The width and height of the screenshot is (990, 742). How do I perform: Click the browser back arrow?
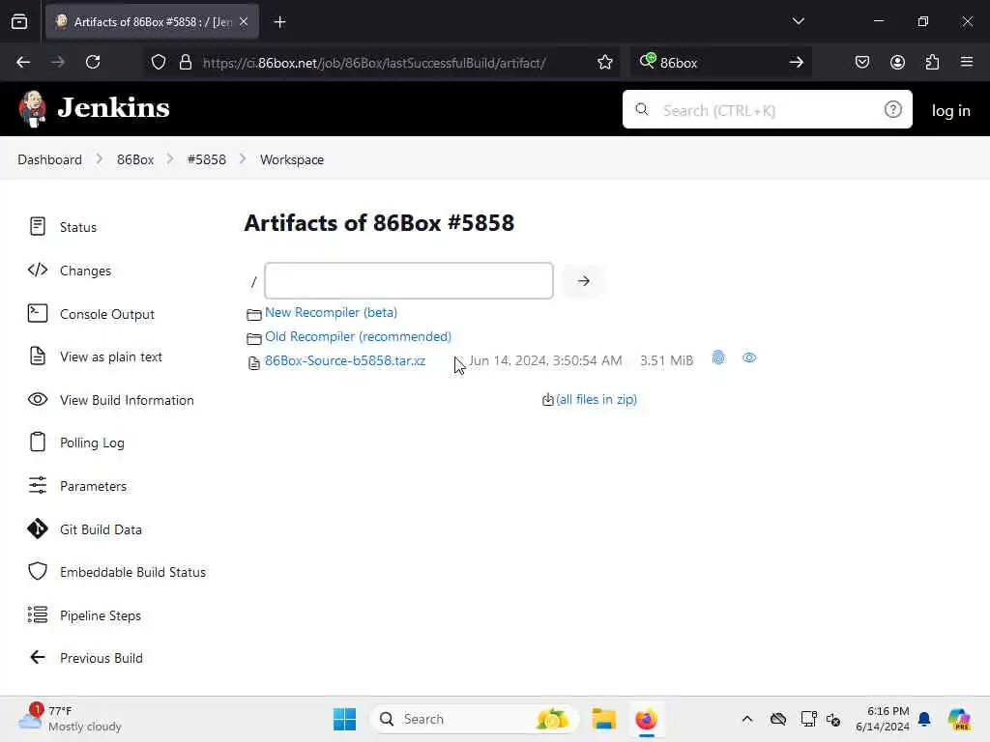tap(23, 62)
